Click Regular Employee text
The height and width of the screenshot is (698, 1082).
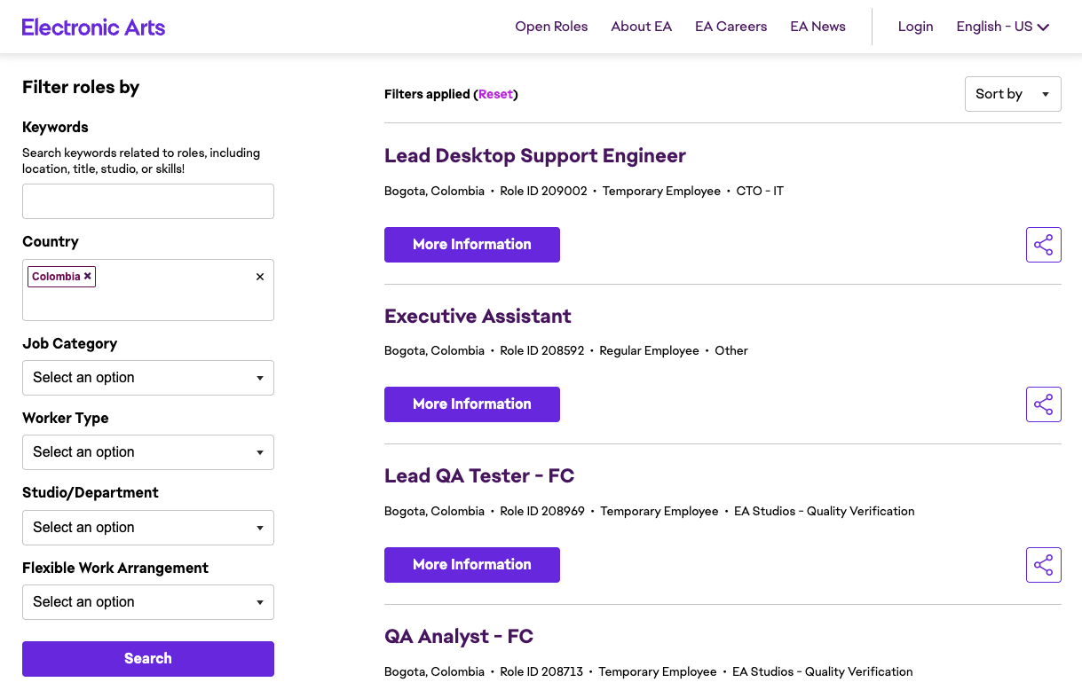coord(650,351)
